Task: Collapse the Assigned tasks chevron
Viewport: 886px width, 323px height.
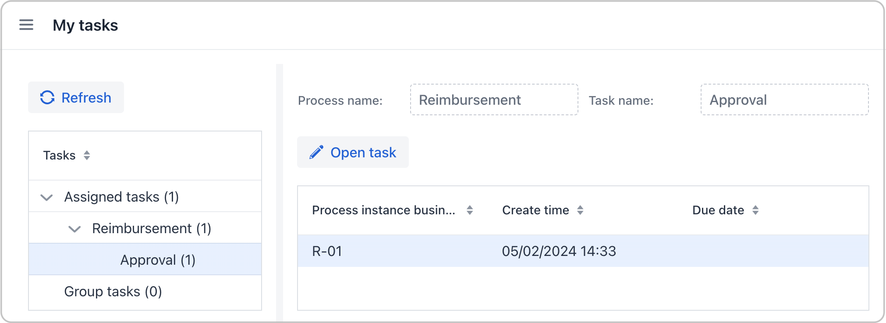Action: pyautogui.click(x=46, y=197)
